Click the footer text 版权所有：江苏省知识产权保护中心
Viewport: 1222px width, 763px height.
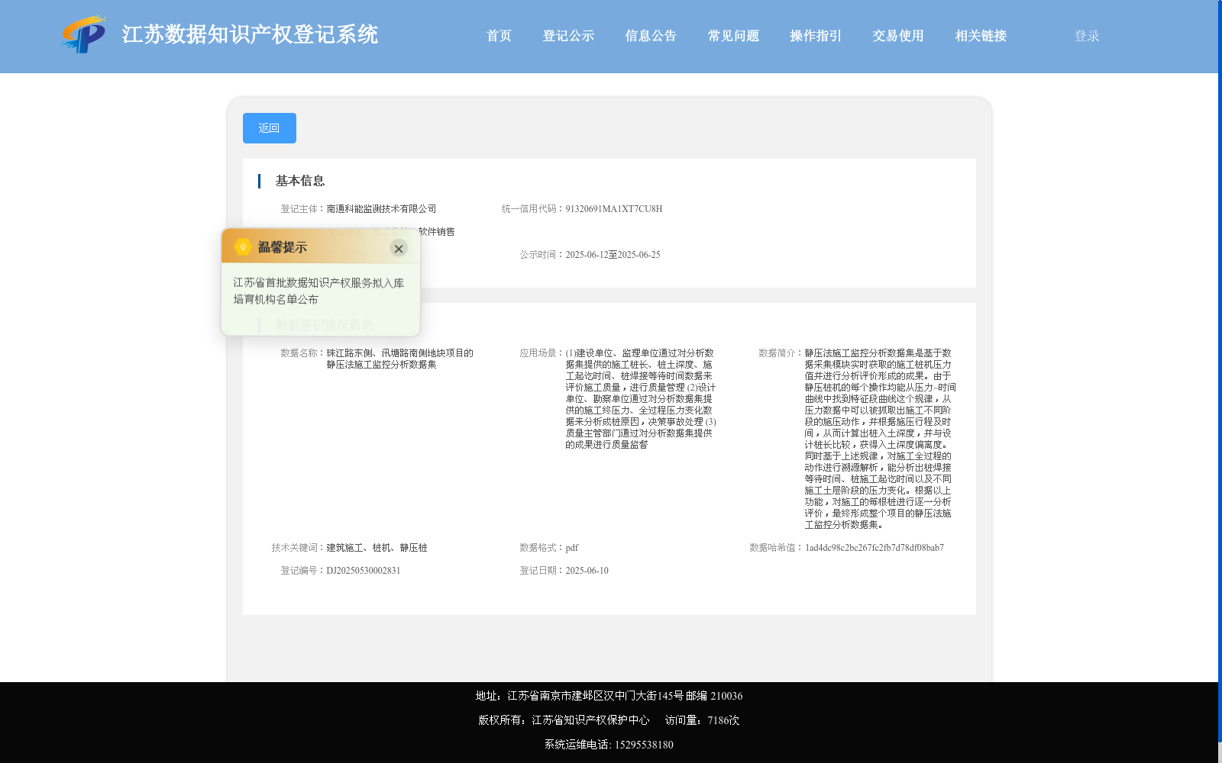coord(564,720)
